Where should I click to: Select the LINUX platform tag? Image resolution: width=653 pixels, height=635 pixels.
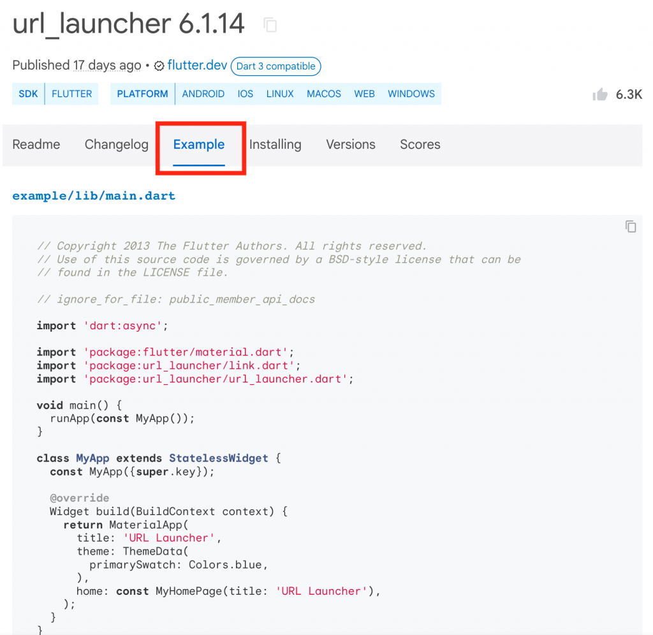point(280,94)
